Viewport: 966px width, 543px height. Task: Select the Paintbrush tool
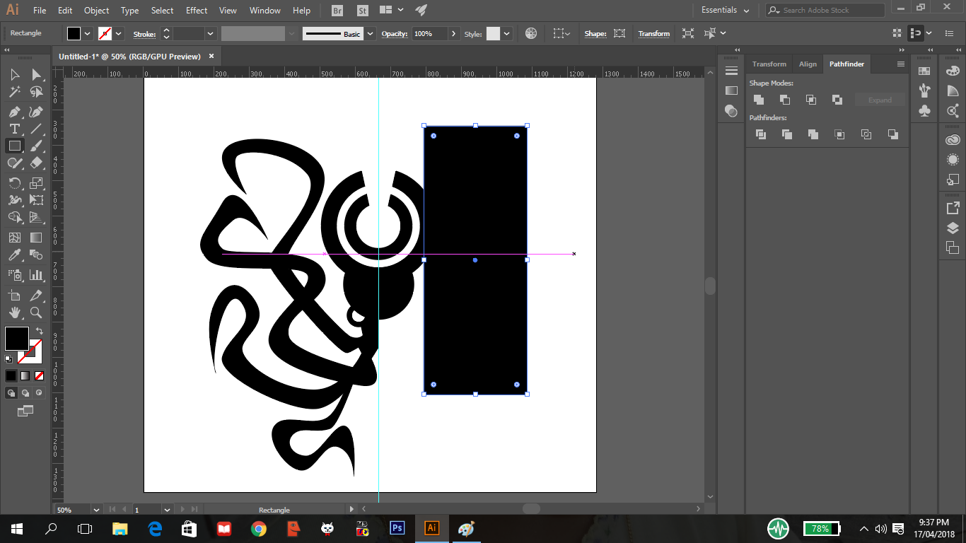coord(36,146)
